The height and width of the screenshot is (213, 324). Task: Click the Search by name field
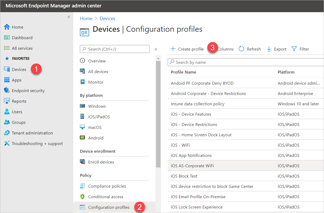click(x=246, y=62)
